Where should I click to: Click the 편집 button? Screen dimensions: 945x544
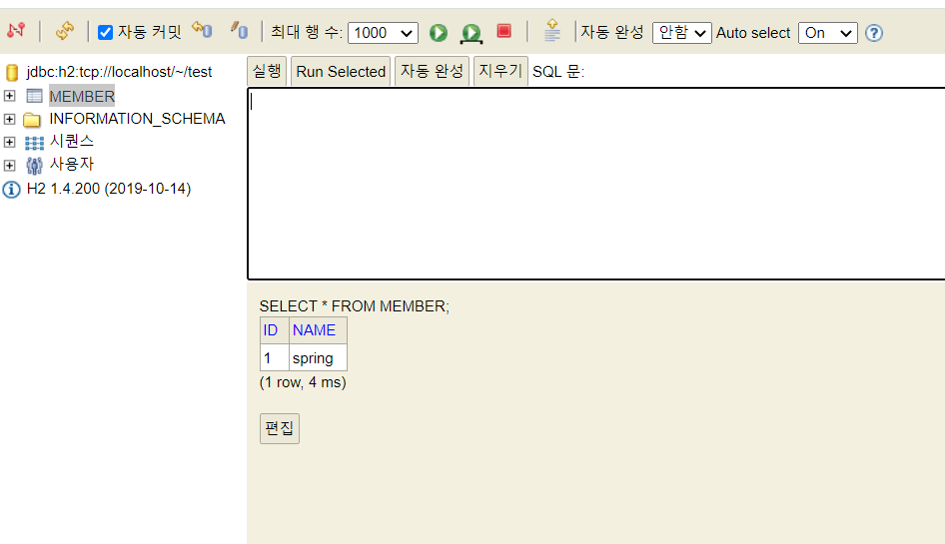280,428
